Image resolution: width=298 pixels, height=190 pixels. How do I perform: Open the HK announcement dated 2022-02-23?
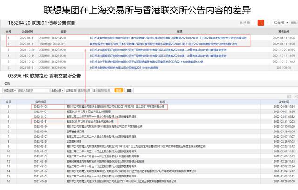(x=136, y=146)
